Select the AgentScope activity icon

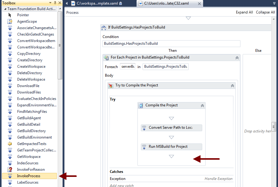pyautogui.click(x=10, y=21)
